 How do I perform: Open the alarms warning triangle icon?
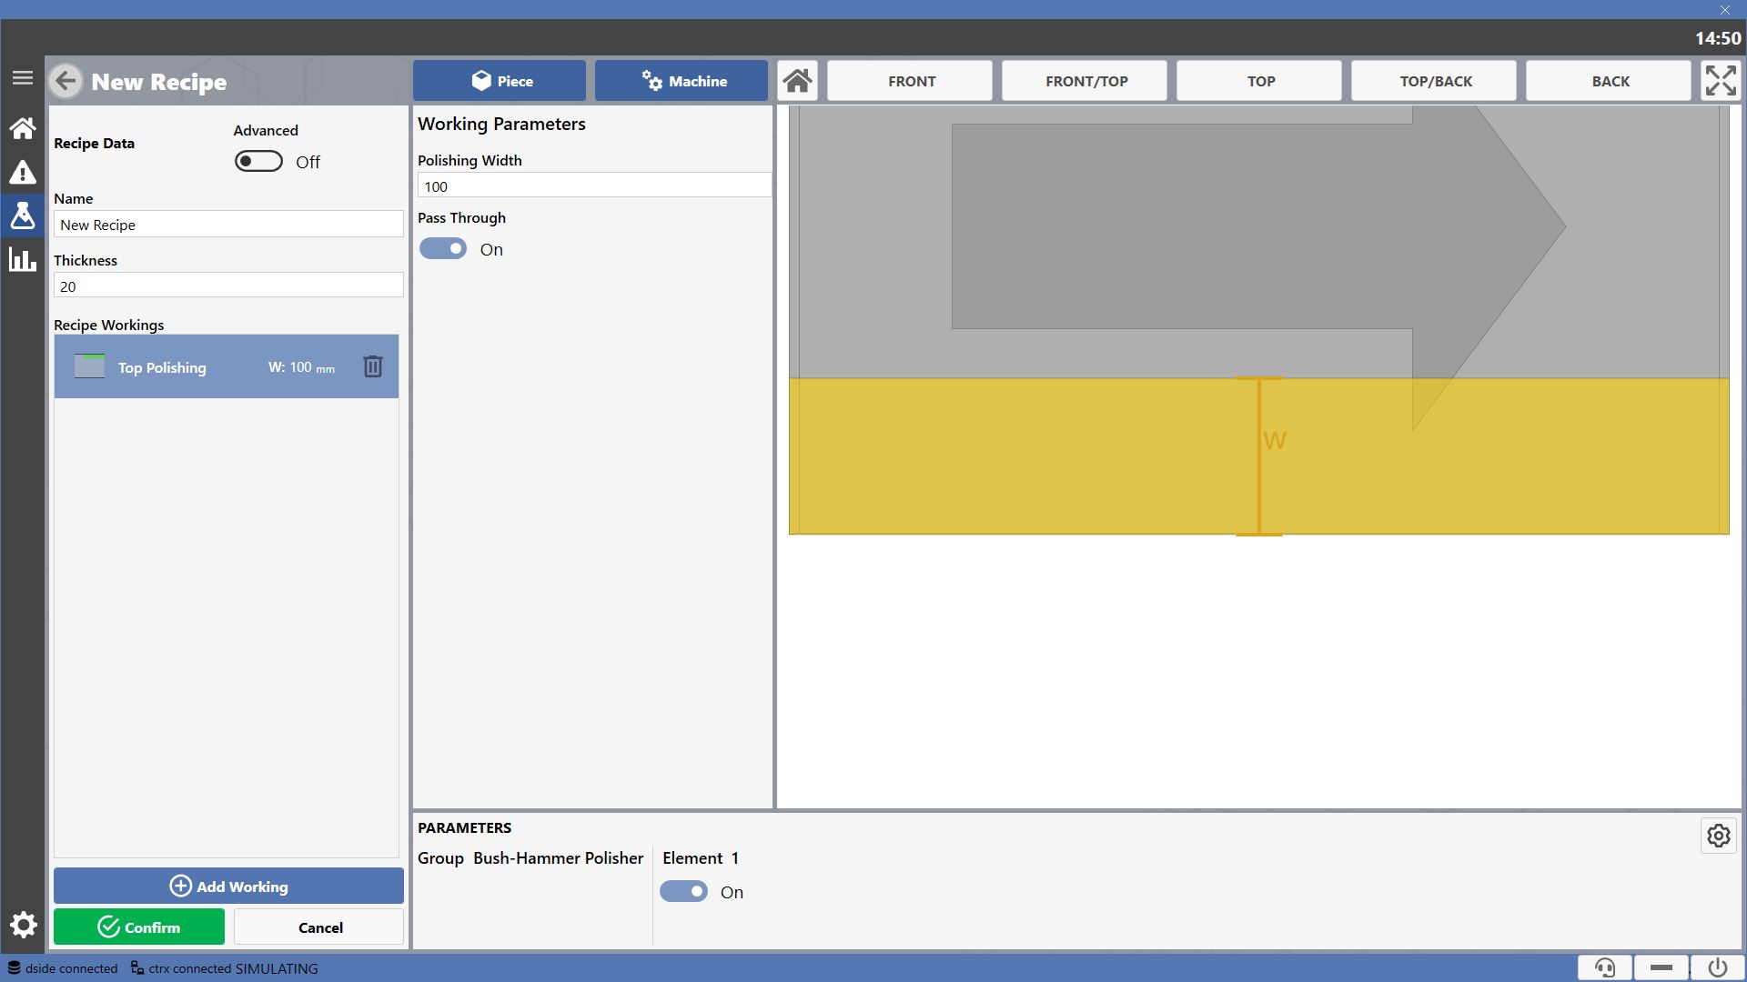[x=23, y=172]
